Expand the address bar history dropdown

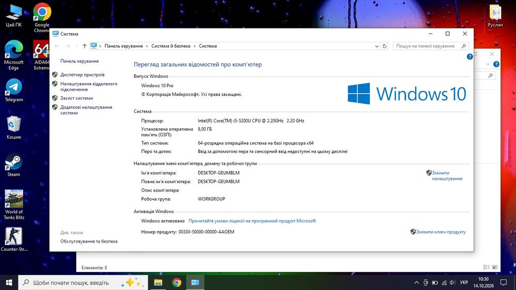coord(377,46)
